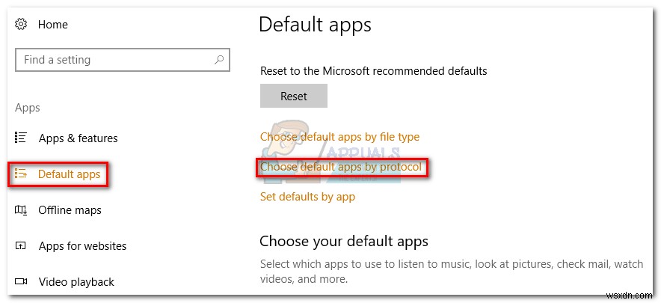
Task: Open Choose default apps by file type
Action: pyautogui.click(x=339, y=137)
